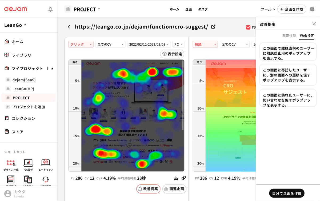Click the カクタ user avatar
Image resolution: width=320 pixels, height=201 pixels.
click(8, 194)
